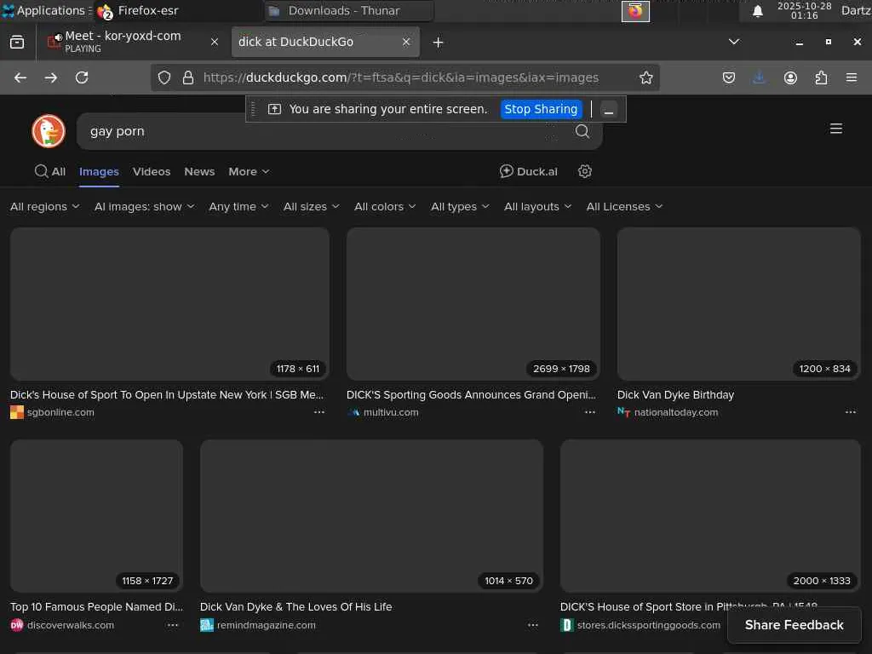Submit search with magnifier icon

[582, 131]
